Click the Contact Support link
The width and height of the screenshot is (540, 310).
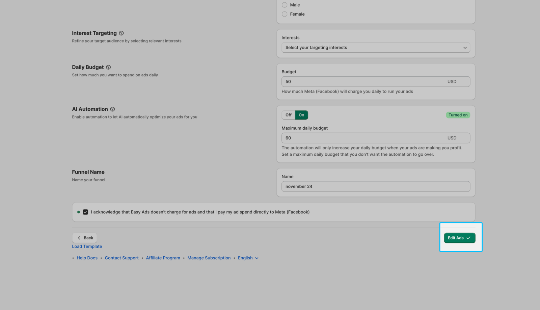pos(122,258)
